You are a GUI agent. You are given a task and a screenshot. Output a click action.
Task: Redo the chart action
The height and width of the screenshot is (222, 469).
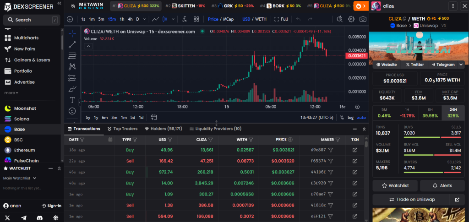(310, 19)
